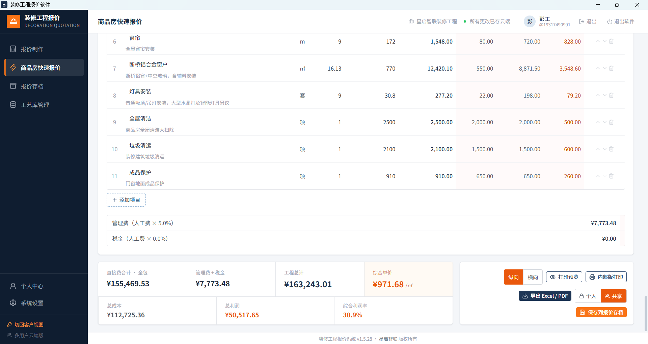Delete the 全屋清洁 row with trash icon
This screenshot has height=344, width=648.
(611, 122)
